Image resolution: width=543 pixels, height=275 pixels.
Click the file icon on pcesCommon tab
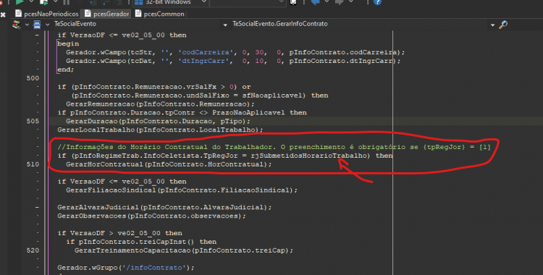pyautogui.click(x=138, y=14)
